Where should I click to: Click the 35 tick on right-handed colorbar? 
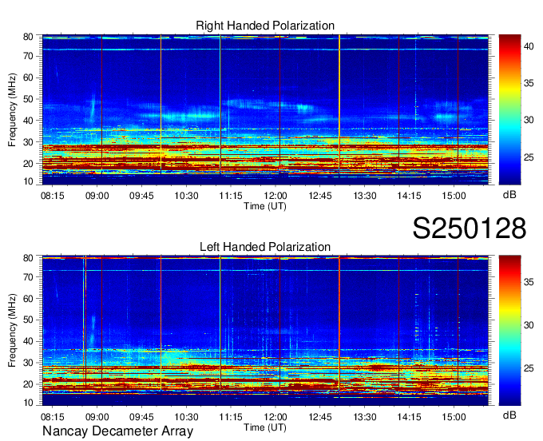[x=529, y=83]
